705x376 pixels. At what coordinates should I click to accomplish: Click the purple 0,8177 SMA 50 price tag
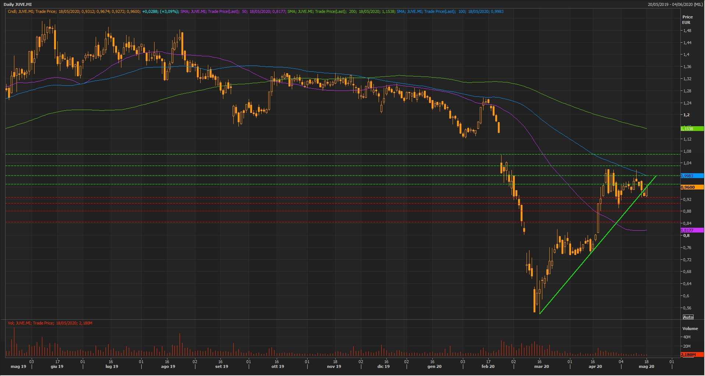[x=692, y=230]
